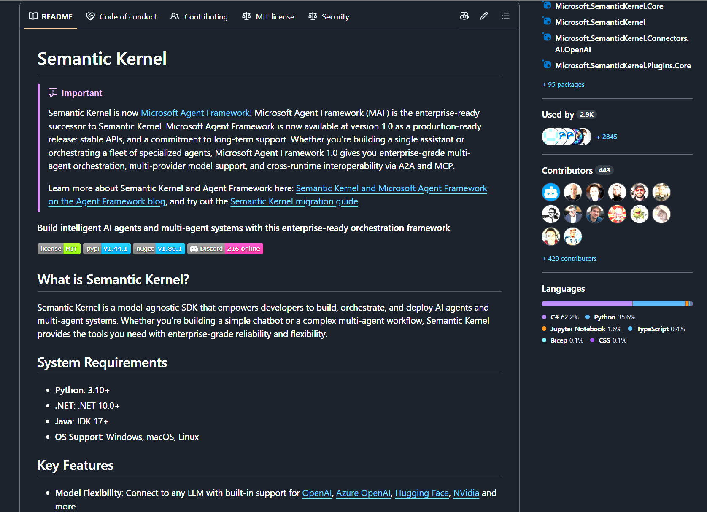Open the Semantic Kernel migration guide link
Image resolution: width=707 pixels, height=512 pixels.
(294, 201)
